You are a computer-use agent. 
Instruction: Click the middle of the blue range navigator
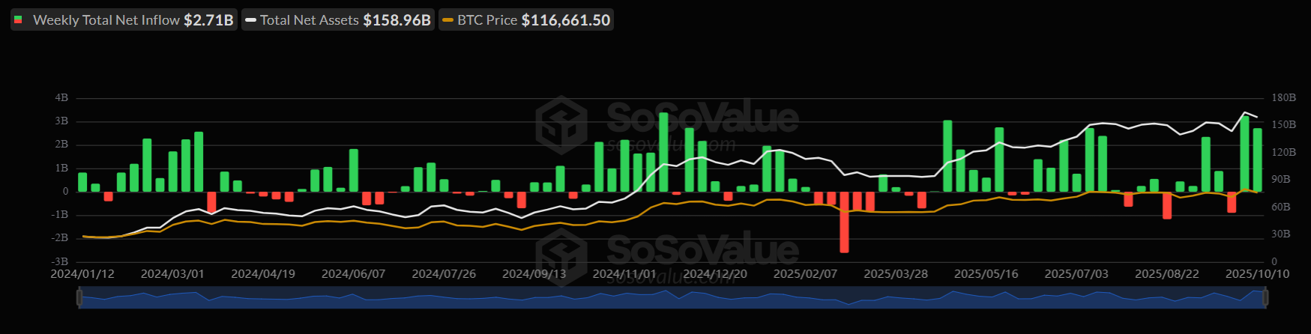(672, 297)
